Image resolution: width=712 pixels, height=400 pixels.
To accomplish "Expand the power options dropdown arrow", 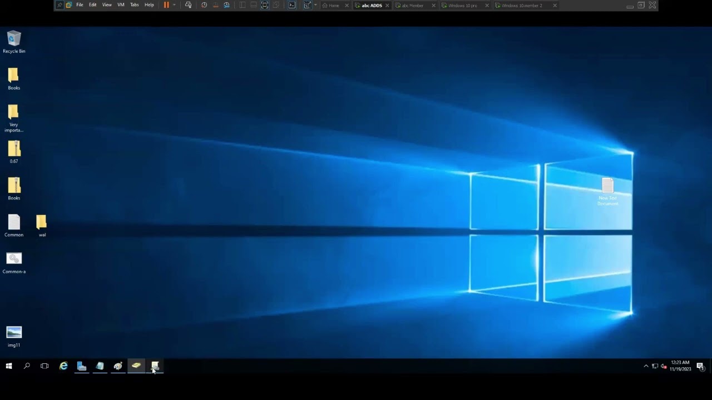I will 174,5.
